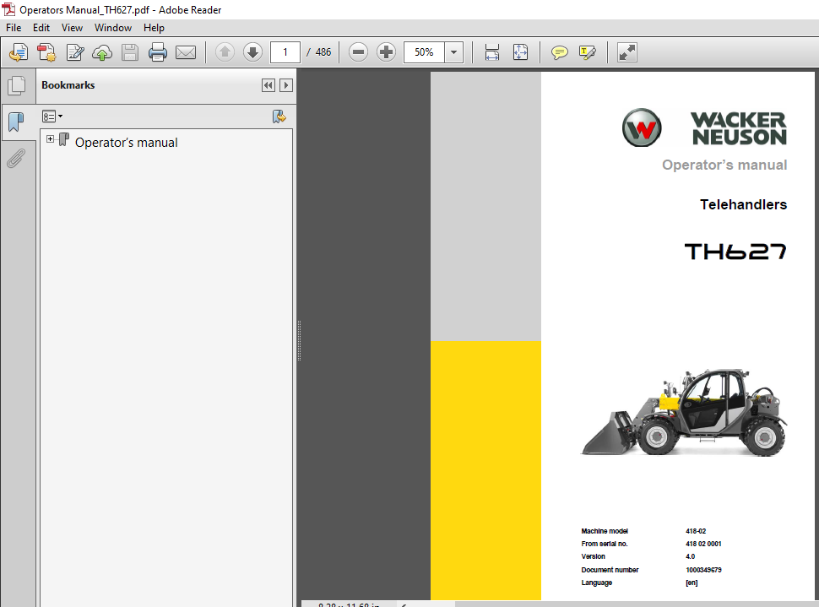Image resolution: width=819 pixels, height=607 pixels.
Task: Click the upload to cloud icon
Action: pyautogui.click(x=102, y=52)
